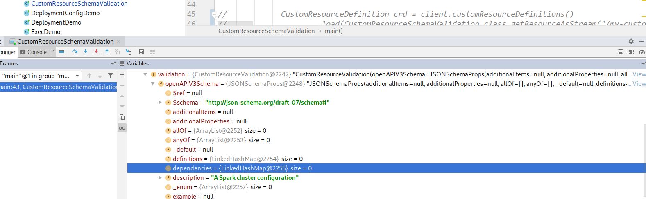Select the dependencies variable row

pyautogui.click(x=386, y=168)
